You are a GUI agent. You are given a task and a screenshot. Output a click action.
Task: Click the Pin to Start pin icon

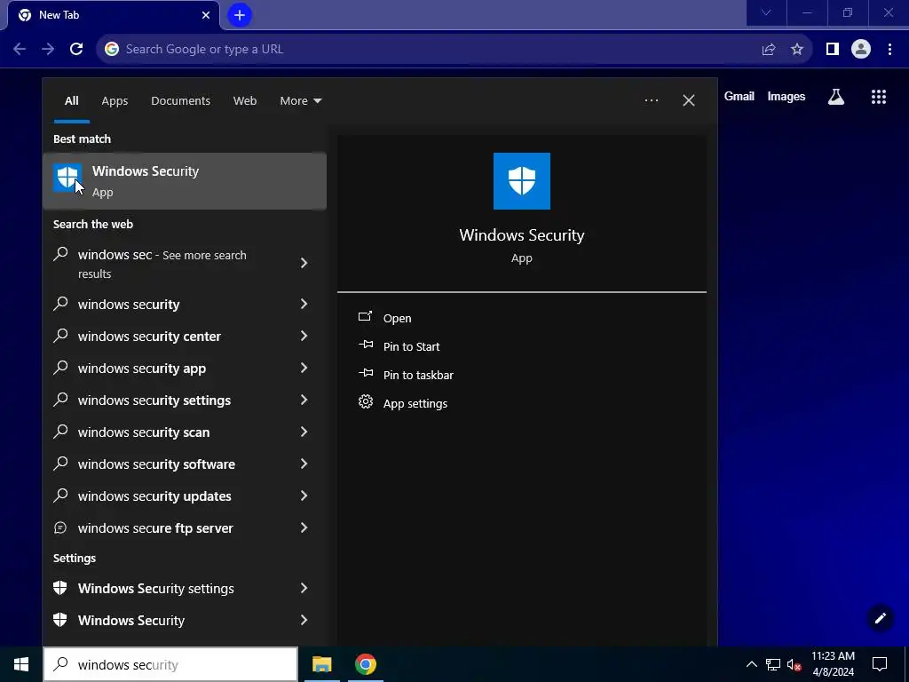click(365, 345)
